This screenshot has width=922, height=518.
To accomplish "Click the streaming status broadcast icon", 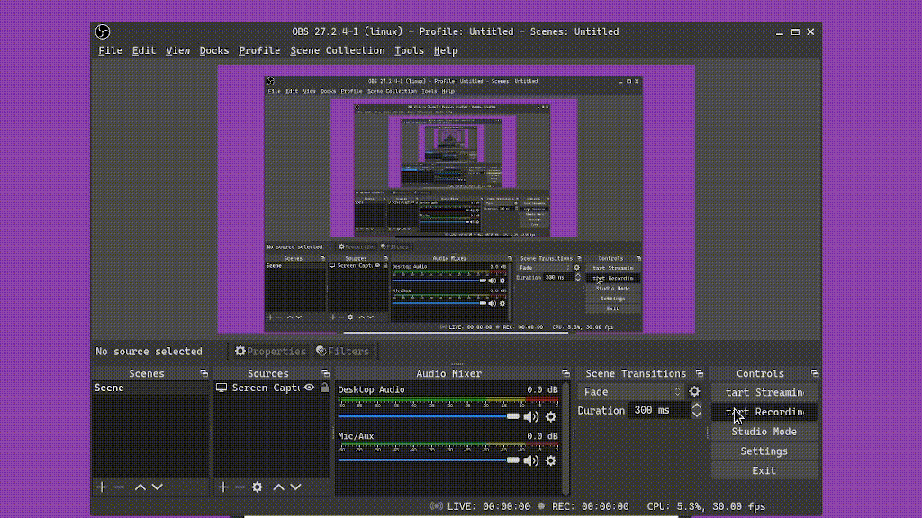I will point(437,506).
